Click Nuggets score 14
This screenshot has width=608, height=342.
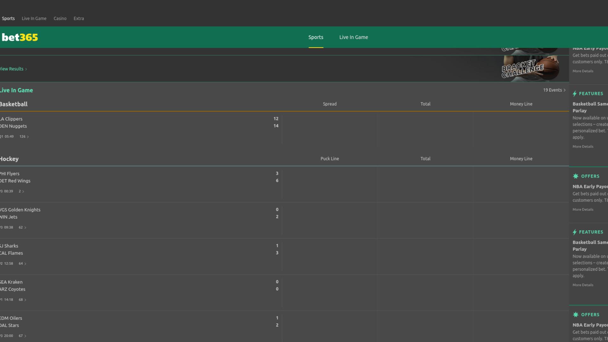[276, 126]
